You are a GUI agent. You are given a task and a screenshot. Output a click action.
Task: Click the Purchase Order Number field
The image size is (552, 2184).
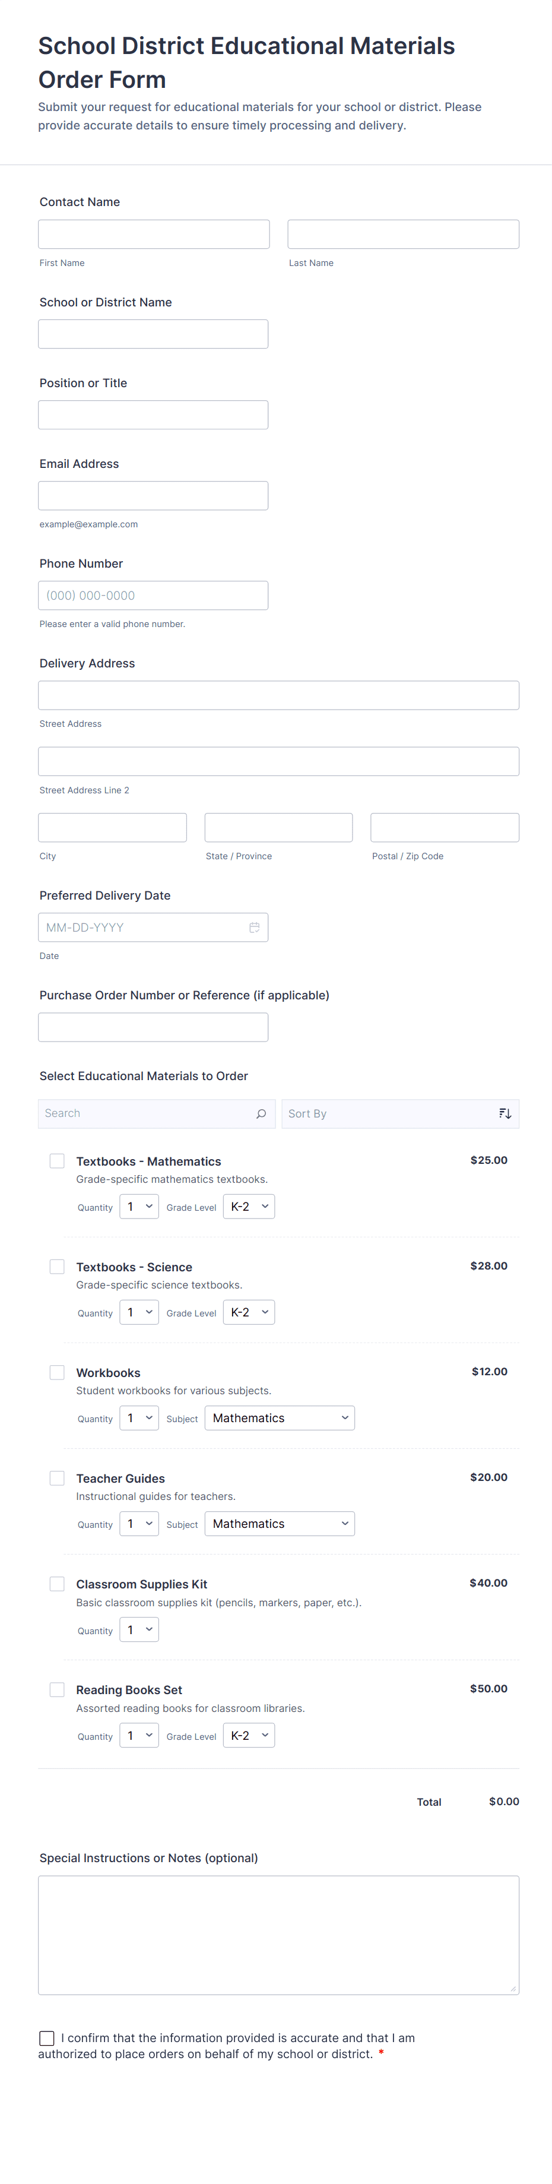[x=154, y=1027]
